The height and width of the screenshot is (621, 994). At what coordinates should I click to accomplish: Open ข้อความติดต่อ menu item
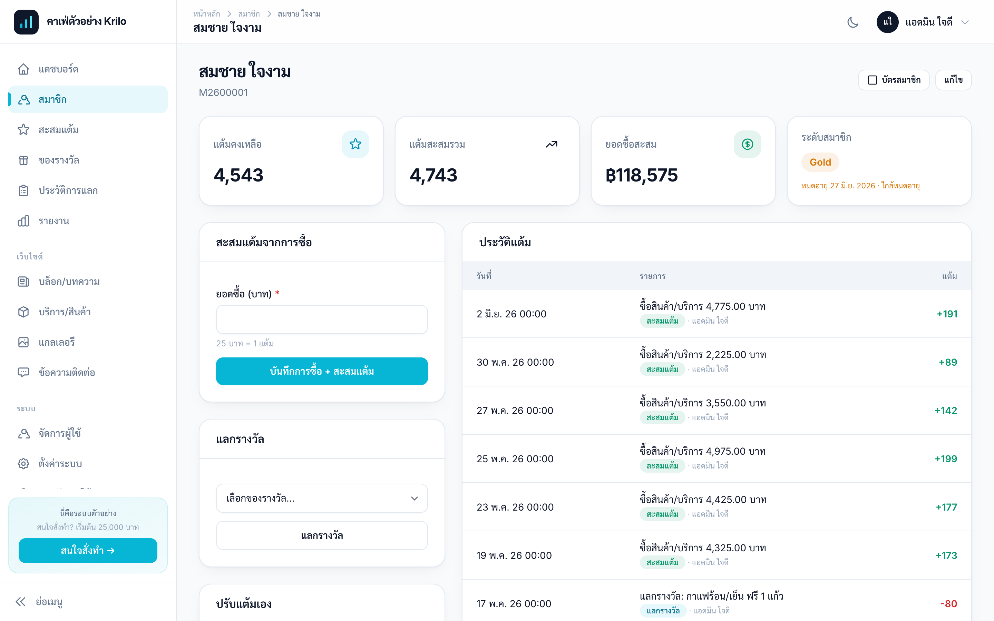click(x=88, y=373)
